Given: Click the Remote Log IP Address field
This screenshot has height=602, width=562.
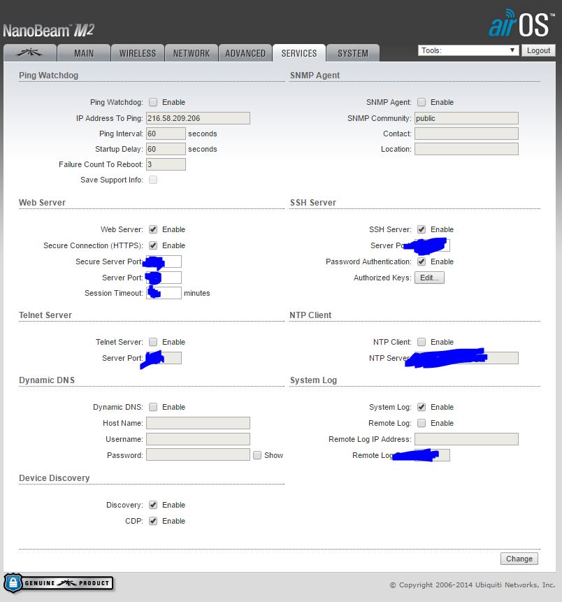Looking at the screenshot, I should (466, 439).
